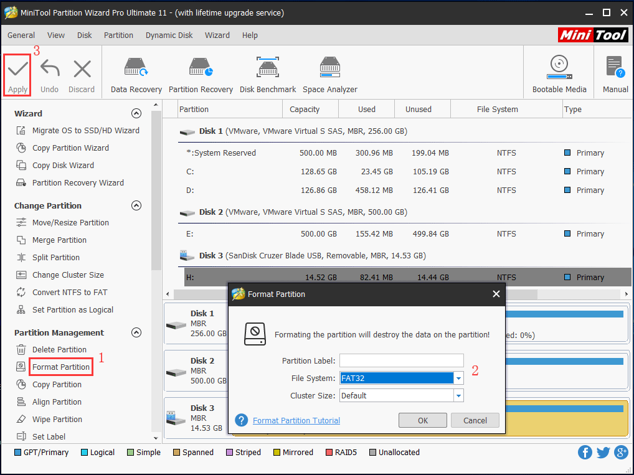Screen dimensions: 634x475
Task: Open Space Analyzer tool
Action: pos(330,68)
